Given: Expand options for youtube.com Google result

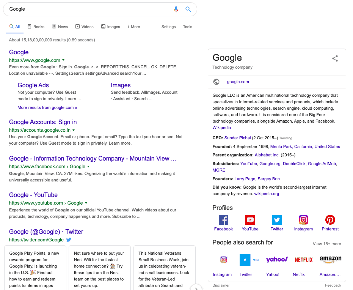Looking at the screenshot, I should click(x=86, y=203).
